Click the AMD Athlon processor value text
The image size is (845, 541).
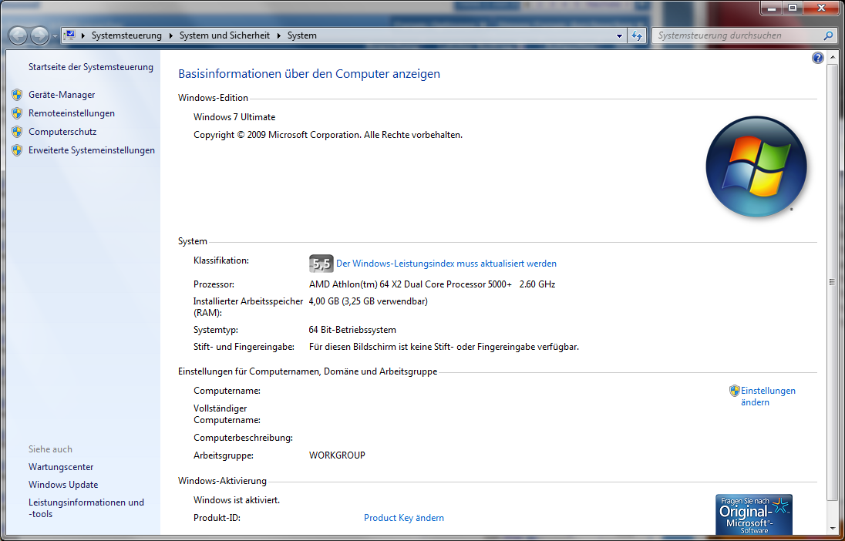click(432, 284)
